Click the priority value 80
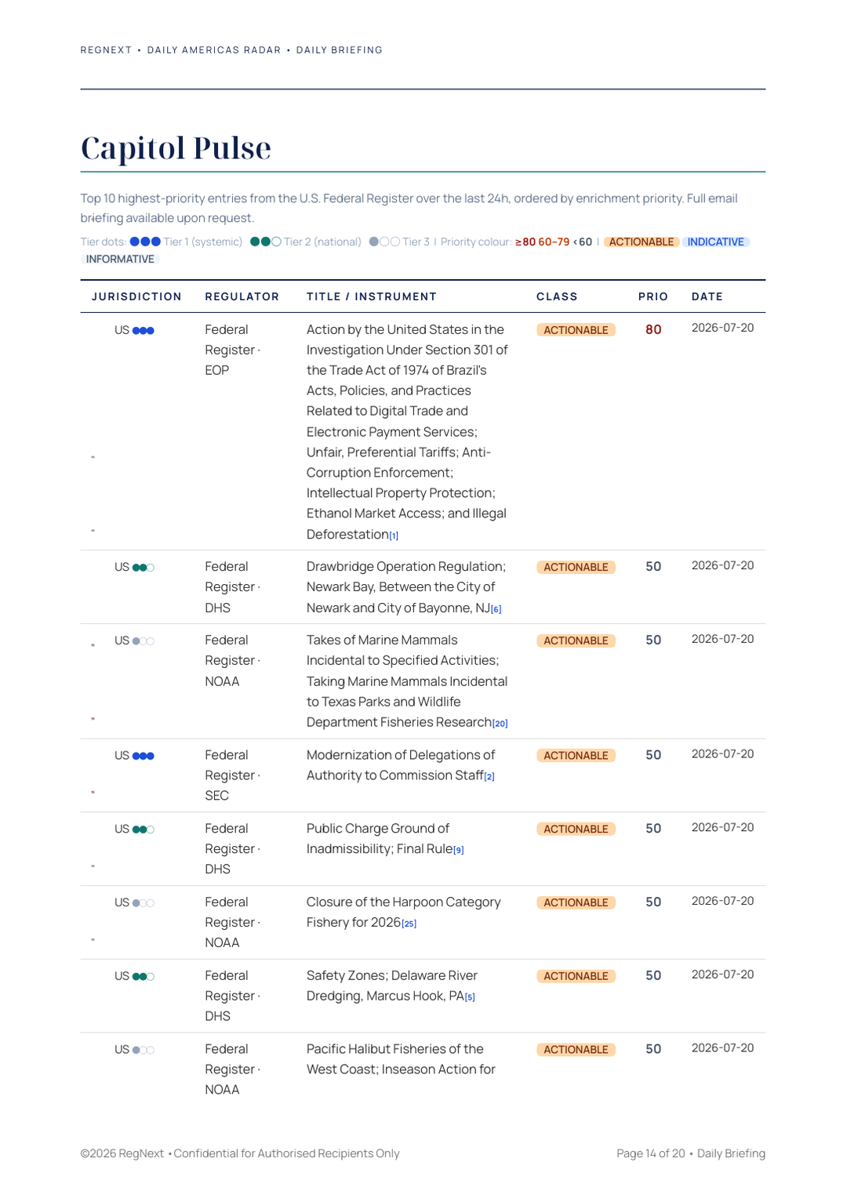Screen dimensions: 847x1198 (x=653, y=330)
